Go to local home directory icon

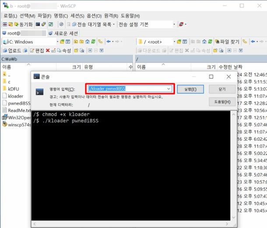coord(88,41)
